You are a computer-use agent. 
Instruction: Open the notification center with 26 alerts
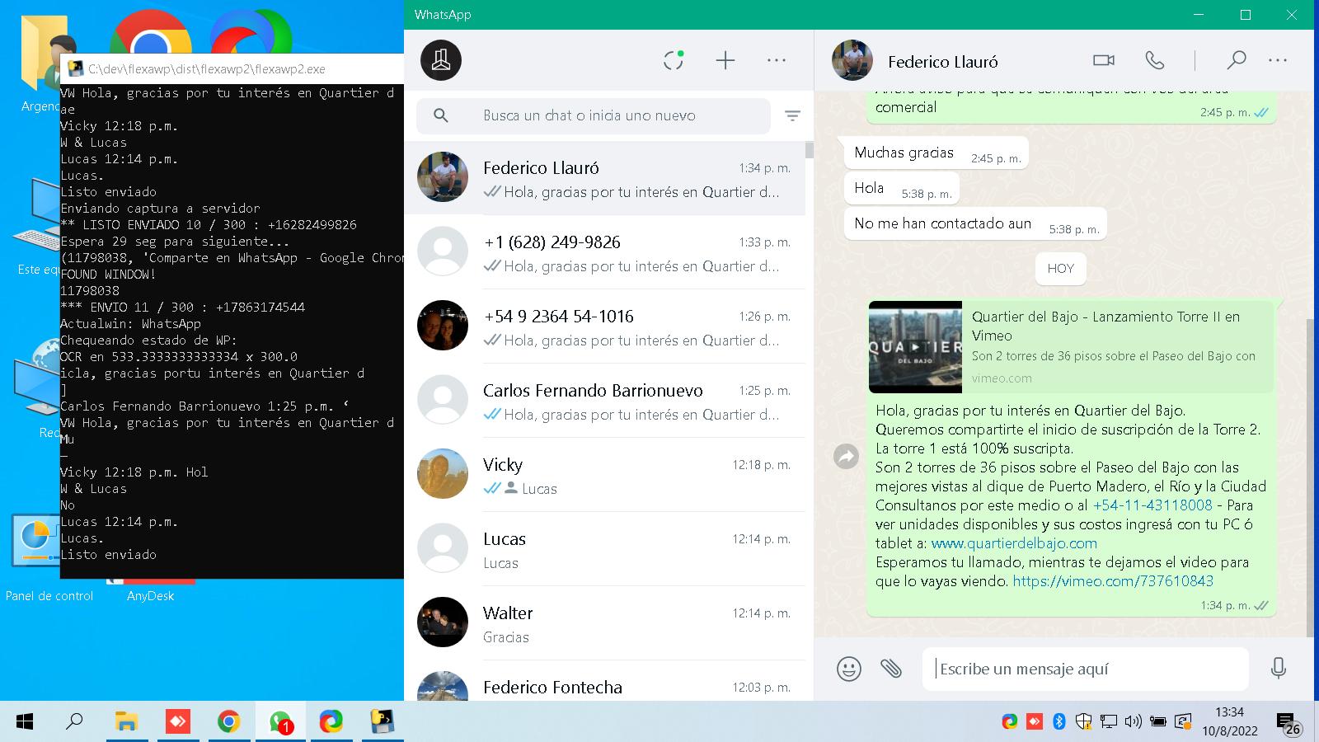tap(1289, 724)
